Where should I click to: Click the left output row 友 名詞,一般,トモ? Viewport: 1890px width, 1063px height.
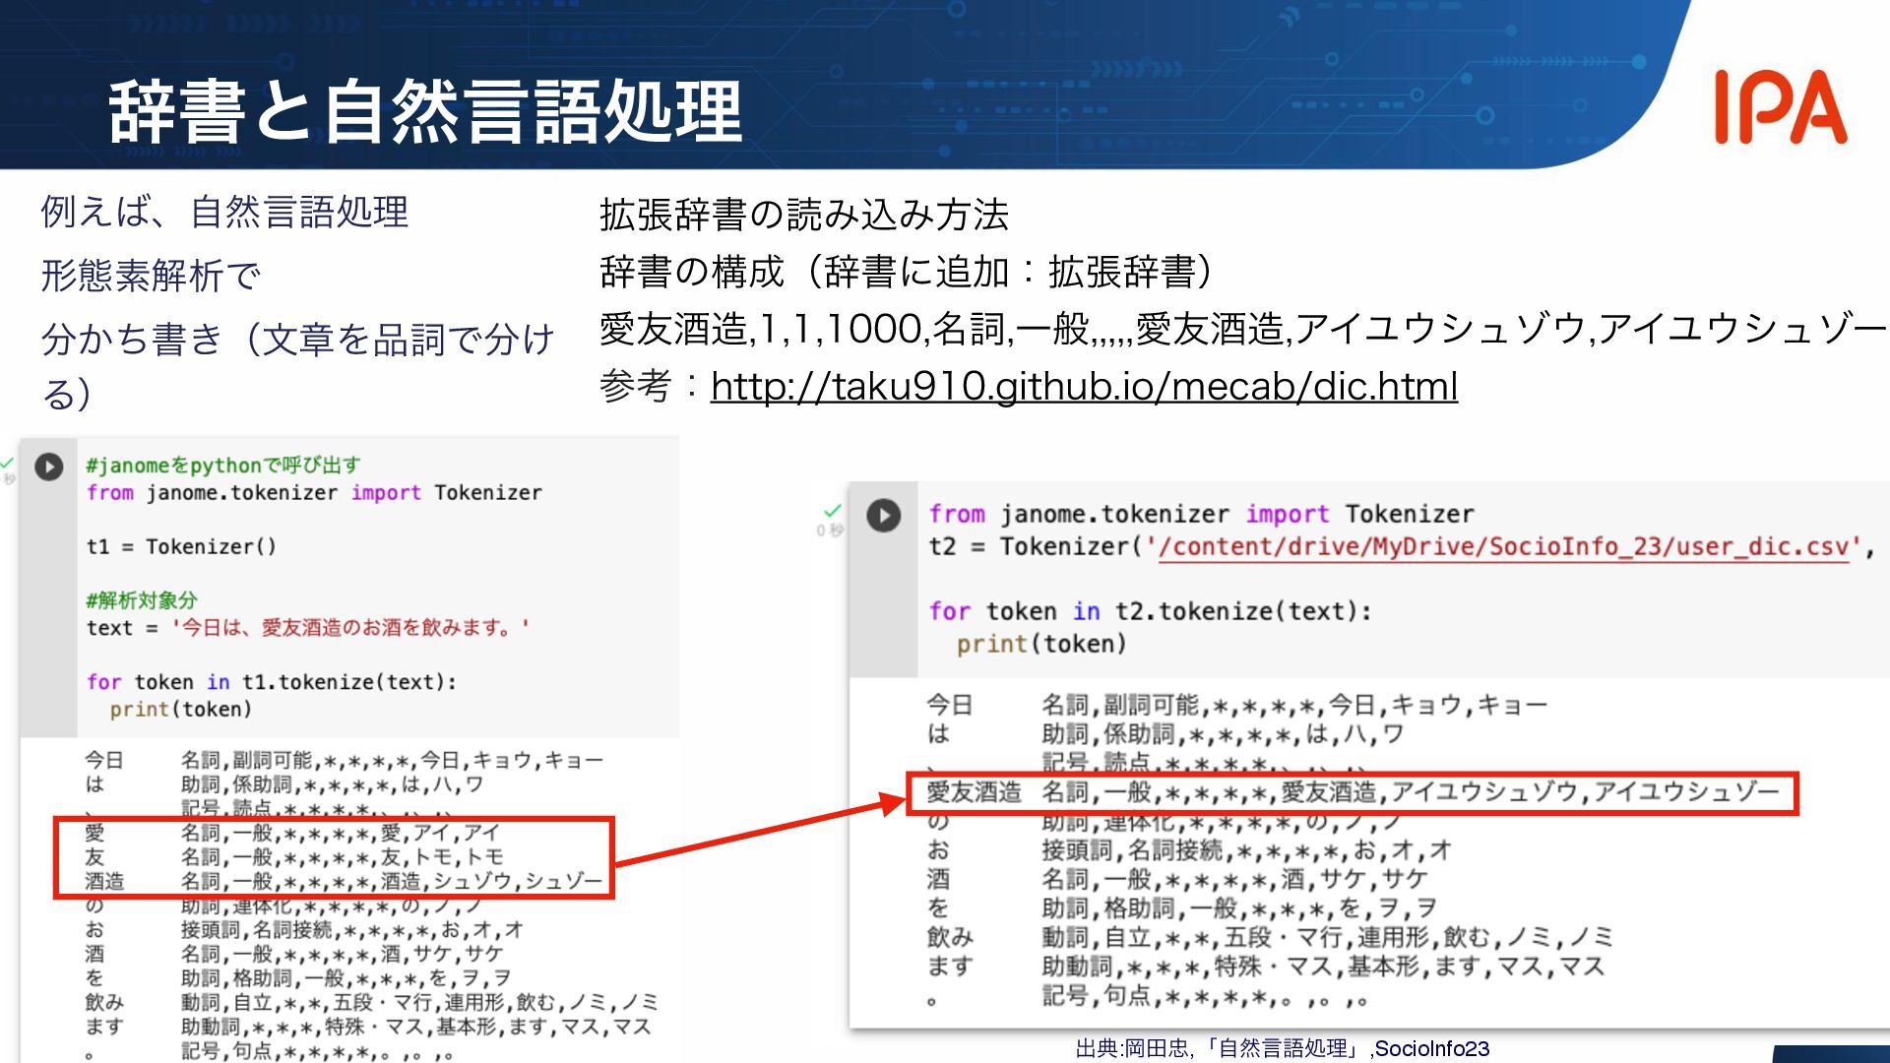point(294,857)
